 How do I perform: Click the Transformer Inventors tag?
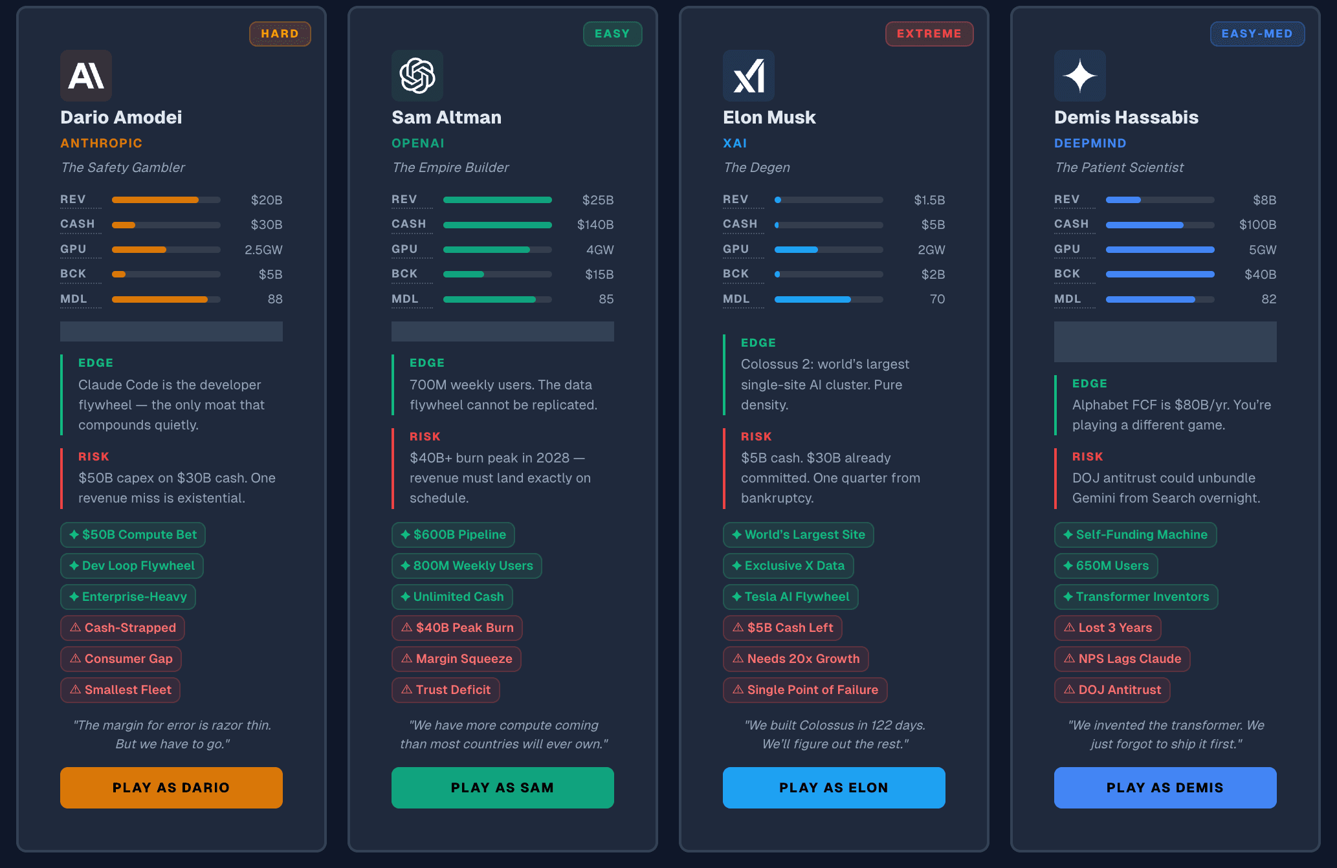pyautogui.click(x=1136, y=597)
